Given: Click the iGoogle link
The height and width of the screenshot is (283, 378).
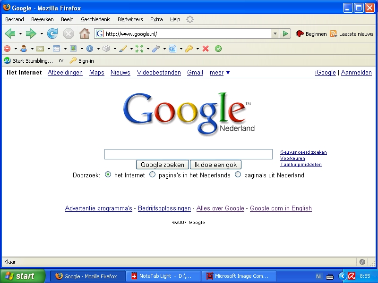Looking at the screenshot, I should (x=326, y=73).
